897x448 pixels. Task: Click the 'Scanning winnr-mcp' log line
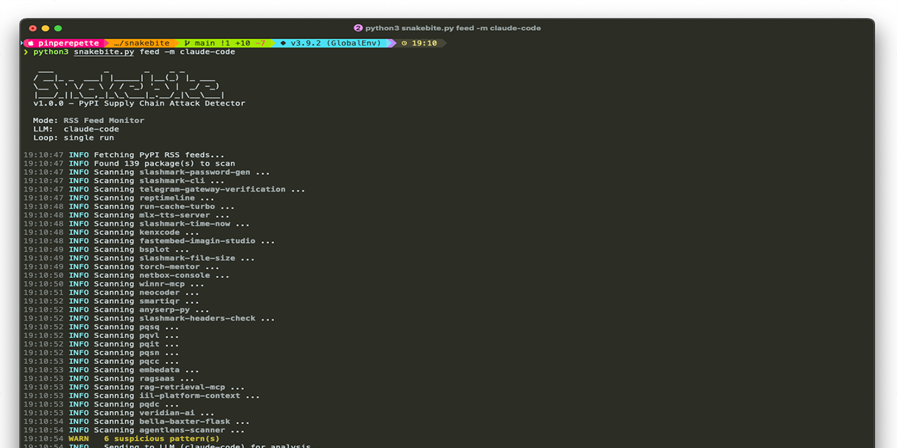pyautogui.click(x=114, y=284)
